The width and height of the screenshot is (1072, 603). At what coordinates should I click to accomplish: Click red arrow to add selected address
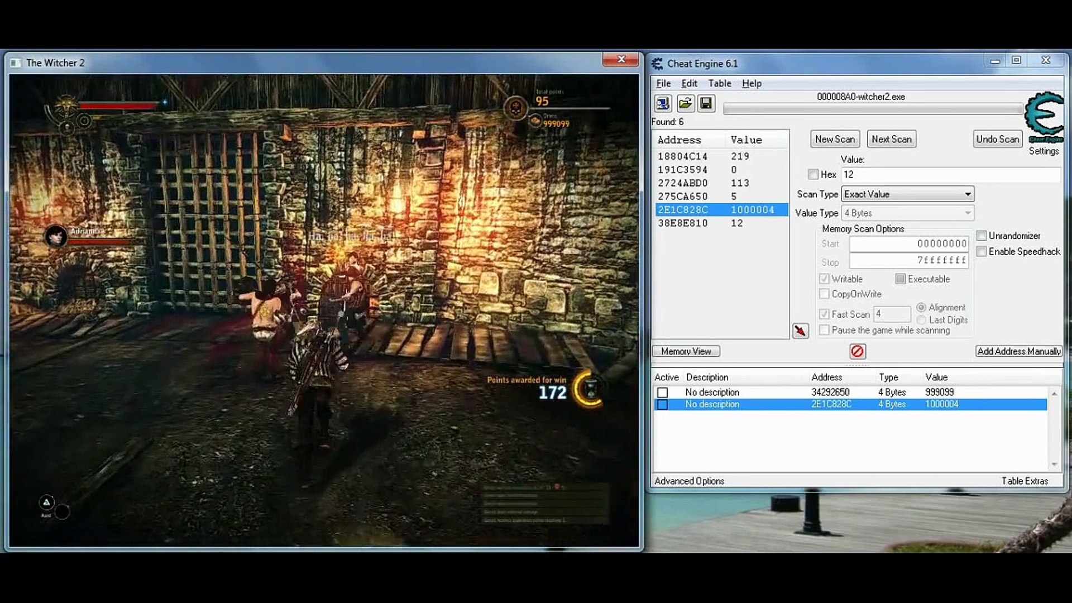pos(800,331)
